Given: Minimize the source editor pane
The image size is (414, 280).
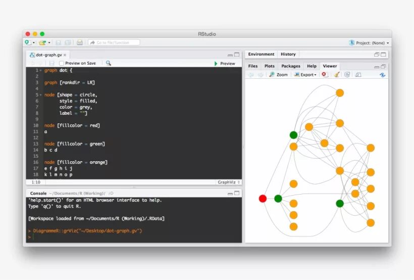Looking at the screenshot, I should pos(230,55).
